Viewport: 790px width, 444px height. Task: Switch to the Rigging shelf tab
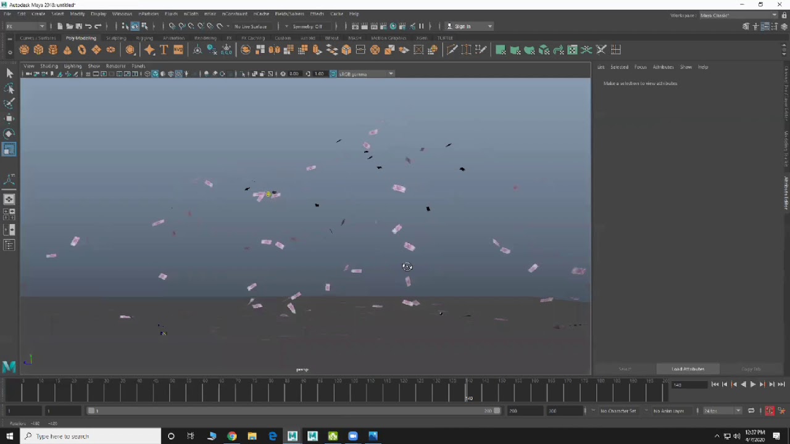pyautogui.click(x=144, y=38)
